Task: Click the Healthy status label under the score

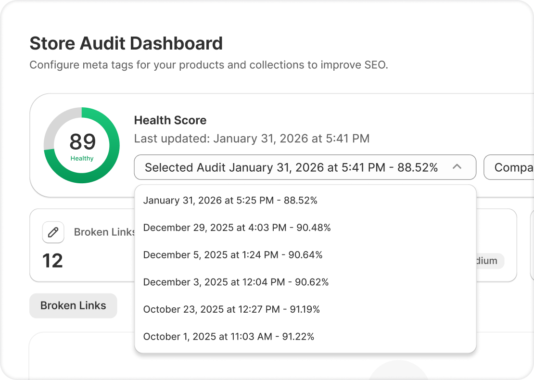Action: tap(82, 158)
